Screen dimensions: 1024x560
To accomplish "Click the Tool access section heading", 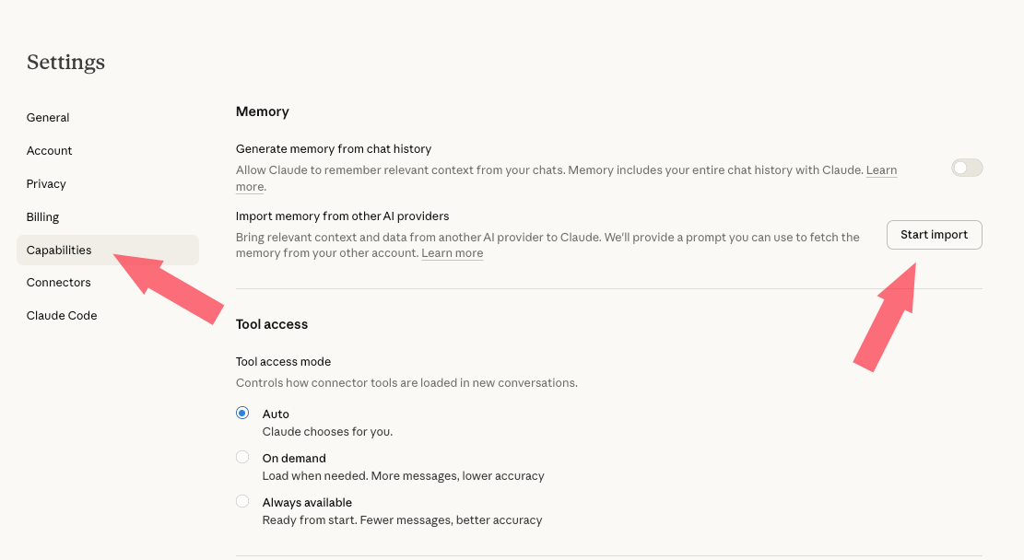I will tap(272, 324).
